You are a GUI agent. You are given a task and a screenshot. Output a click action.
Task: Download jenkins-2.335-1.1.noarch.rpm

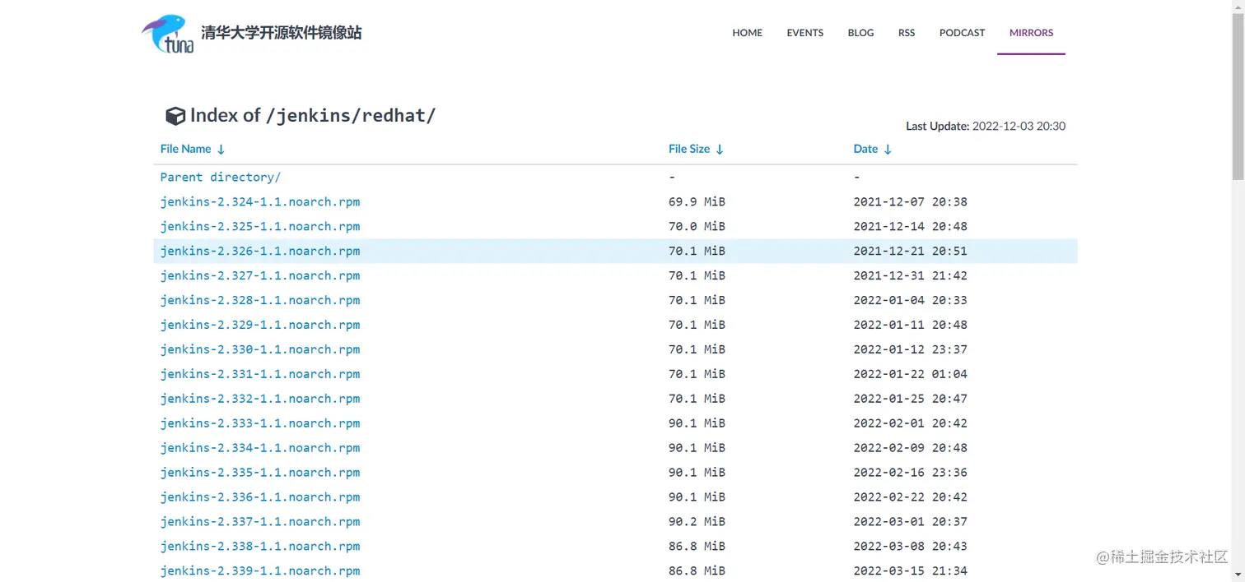coord(260,473)
